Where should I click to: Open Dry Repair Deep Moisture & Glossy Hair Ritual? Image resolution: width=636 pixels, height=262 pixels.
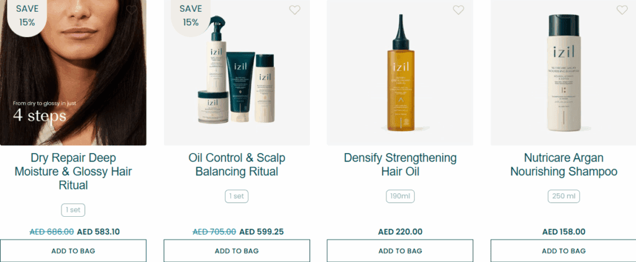73,172
